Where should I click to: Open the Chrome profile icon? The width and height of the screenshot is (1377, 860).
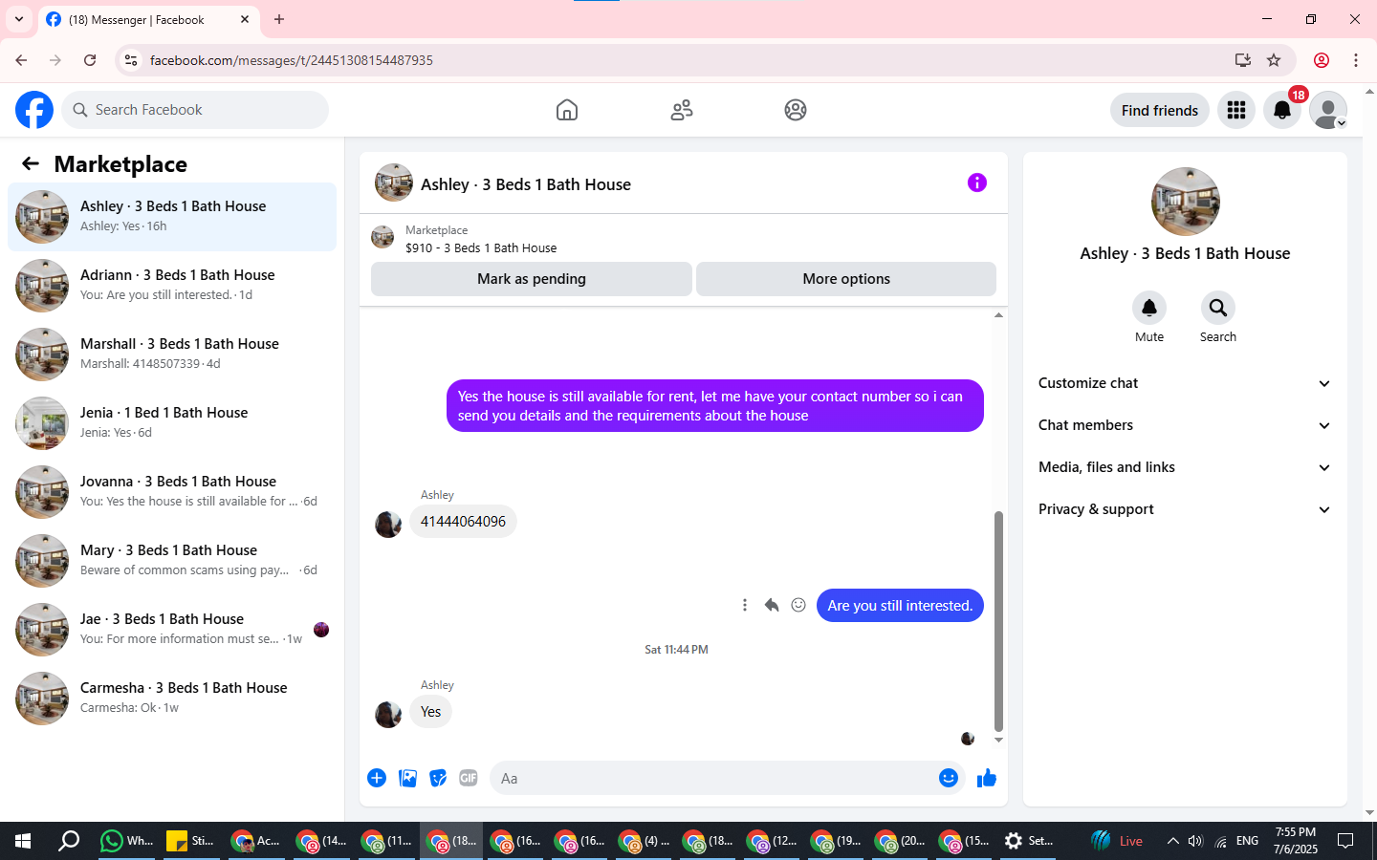coord(1322,60)
